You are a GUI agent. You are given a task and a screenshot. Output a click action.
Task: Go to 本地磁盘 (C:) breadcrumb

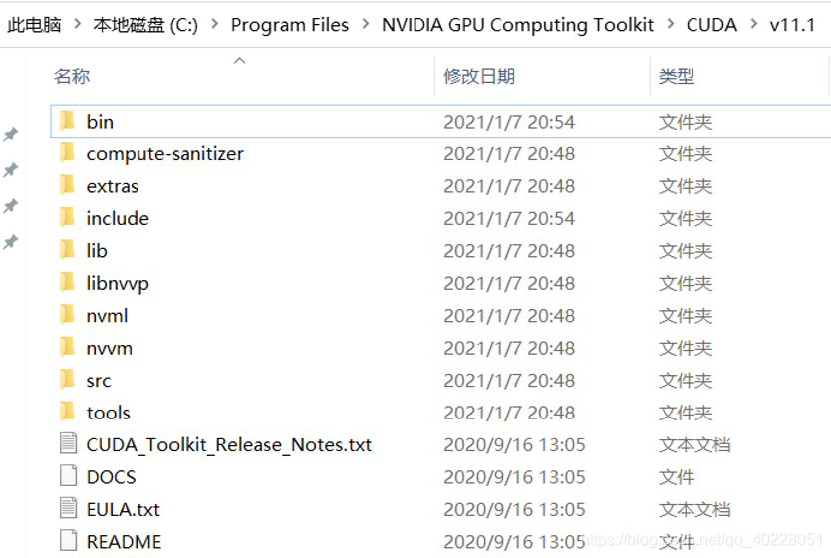click(145, 25)
